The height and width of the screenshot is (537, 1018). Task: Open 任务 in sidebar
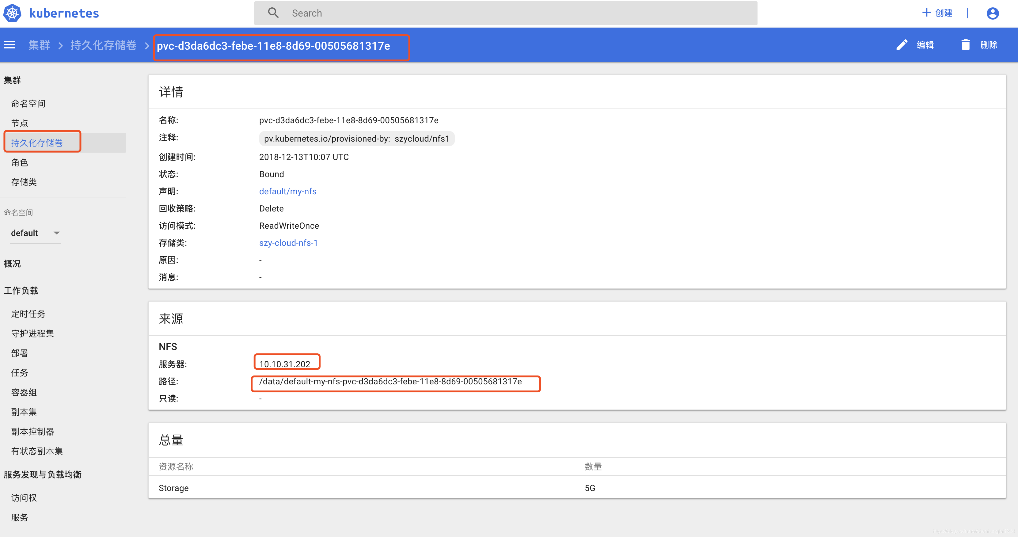(20, 373)
